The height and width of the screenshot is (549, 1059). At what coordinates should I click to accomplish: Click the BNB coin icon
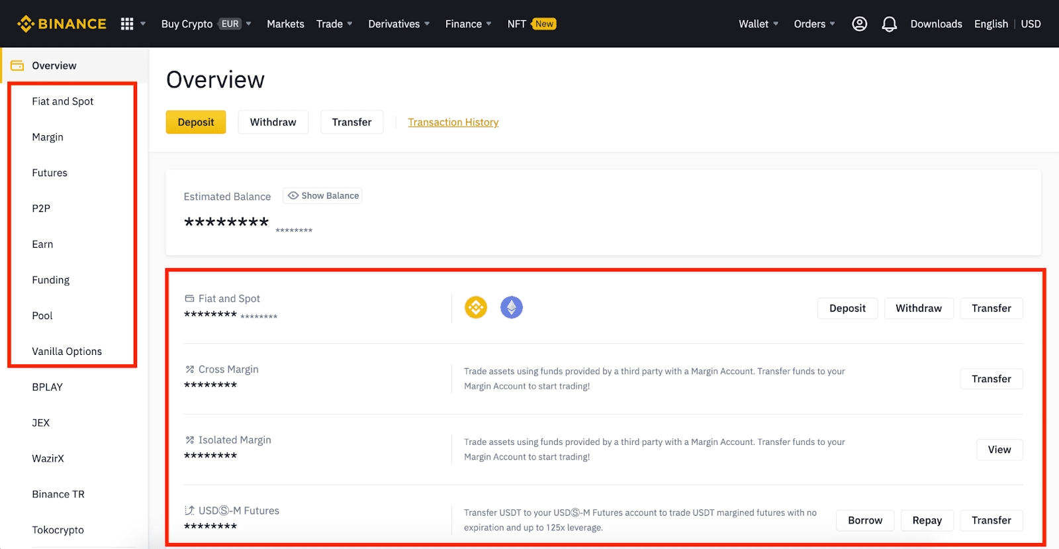[476, 307]
